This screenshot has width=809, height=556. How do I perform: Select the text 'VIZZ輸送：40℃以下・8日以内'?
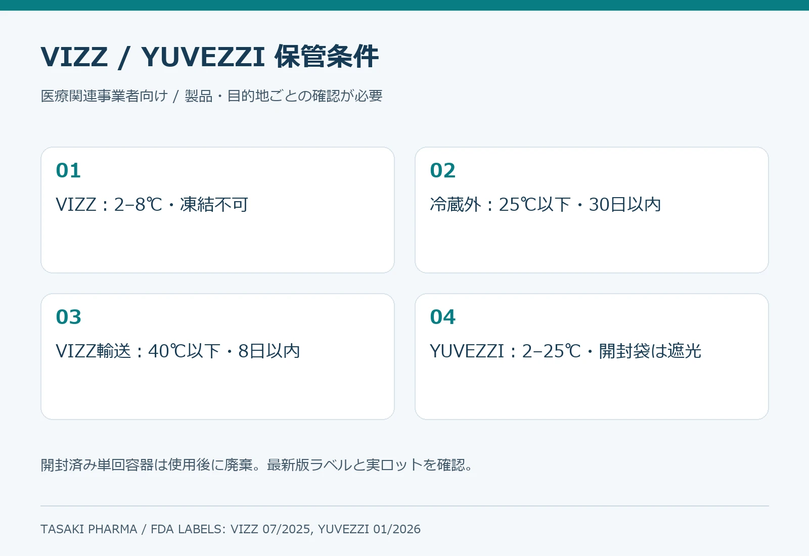click(178, 351)
